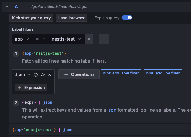Open the grafanacloud-linebotest-logs data source label

click(x=59, y=7)
